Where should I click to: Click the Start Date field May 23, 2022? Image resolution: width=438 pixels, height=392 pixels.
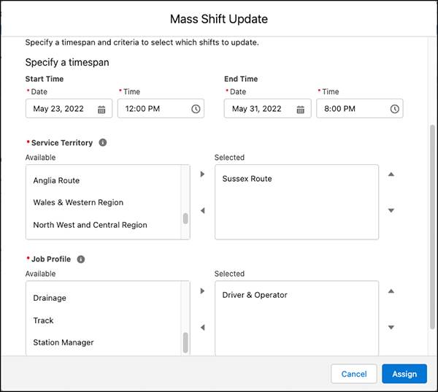click(x=69, y=109)
